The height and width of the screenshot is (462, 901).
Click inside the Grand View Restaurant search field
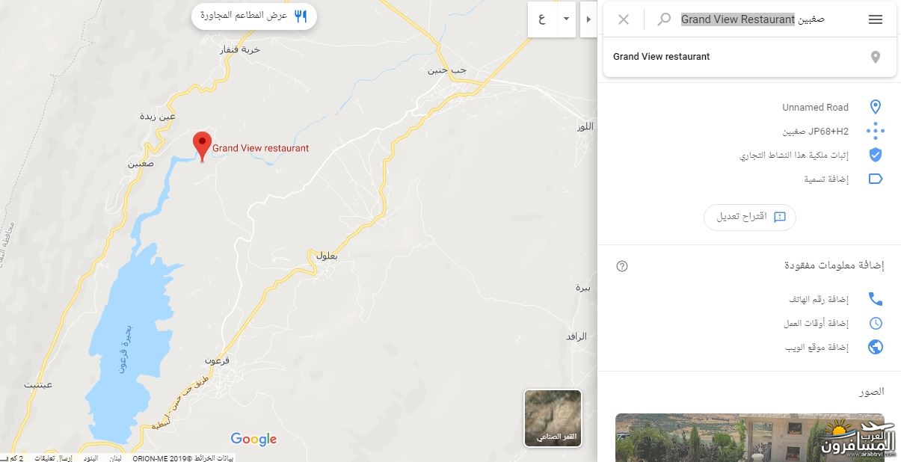click(x=752, y=19)
